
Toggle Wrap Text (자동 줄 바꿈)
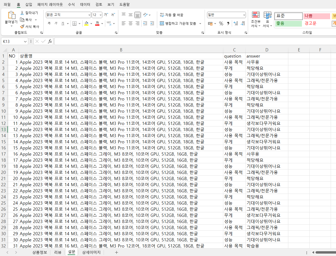pos(172,15)
